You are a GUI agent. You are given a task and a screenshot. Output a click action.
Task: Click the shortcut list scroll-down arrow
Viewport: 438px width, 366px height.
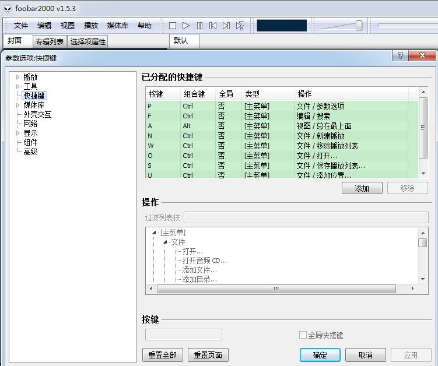(423, 174)
